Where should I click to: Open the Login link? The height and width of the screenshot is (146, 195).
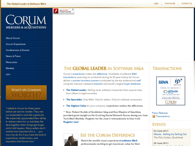pyautogui.click(x=156, y=3)
